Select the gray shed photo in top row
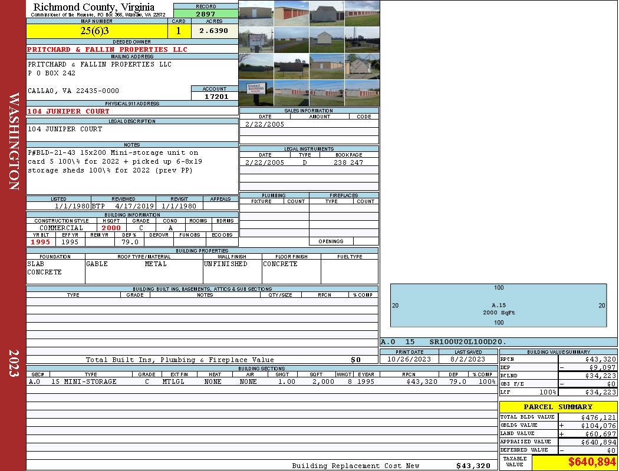The image size is (619, 471). pyautogui.click(x=327, y=13)
